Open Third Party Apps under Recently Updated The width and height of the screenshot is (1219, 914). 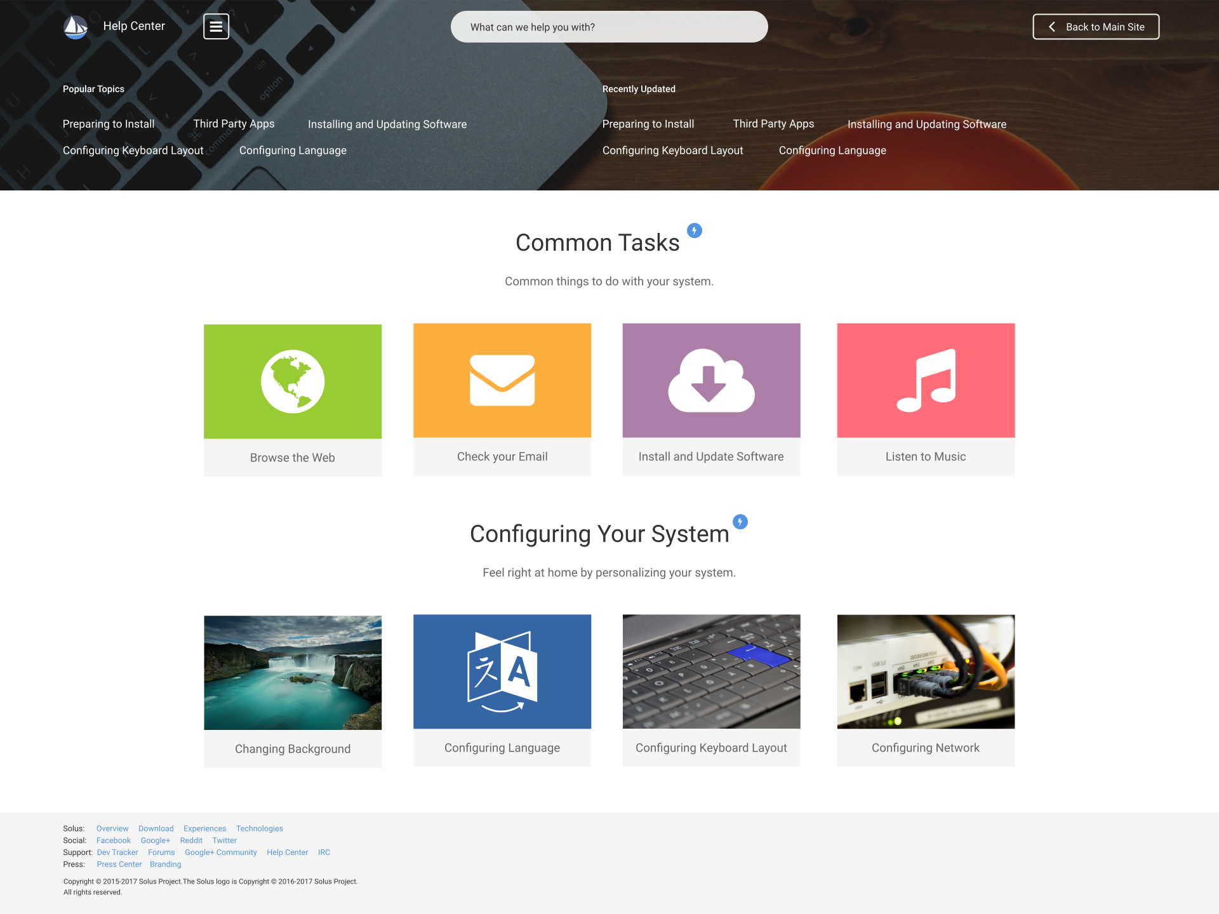[773, 124]
